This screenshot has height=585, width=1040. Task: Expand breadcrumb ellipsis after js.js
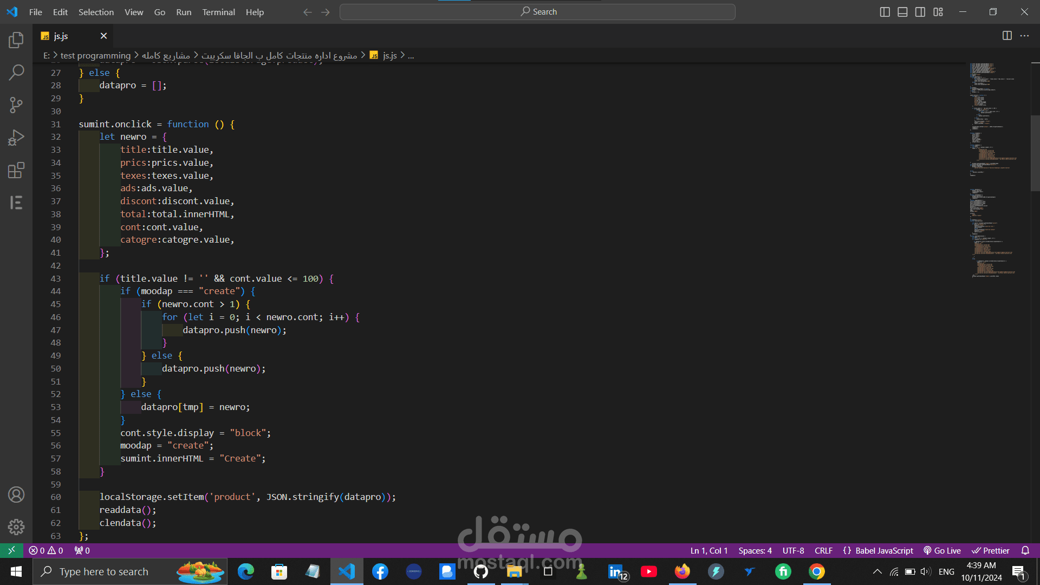click(x=411, y=56)
